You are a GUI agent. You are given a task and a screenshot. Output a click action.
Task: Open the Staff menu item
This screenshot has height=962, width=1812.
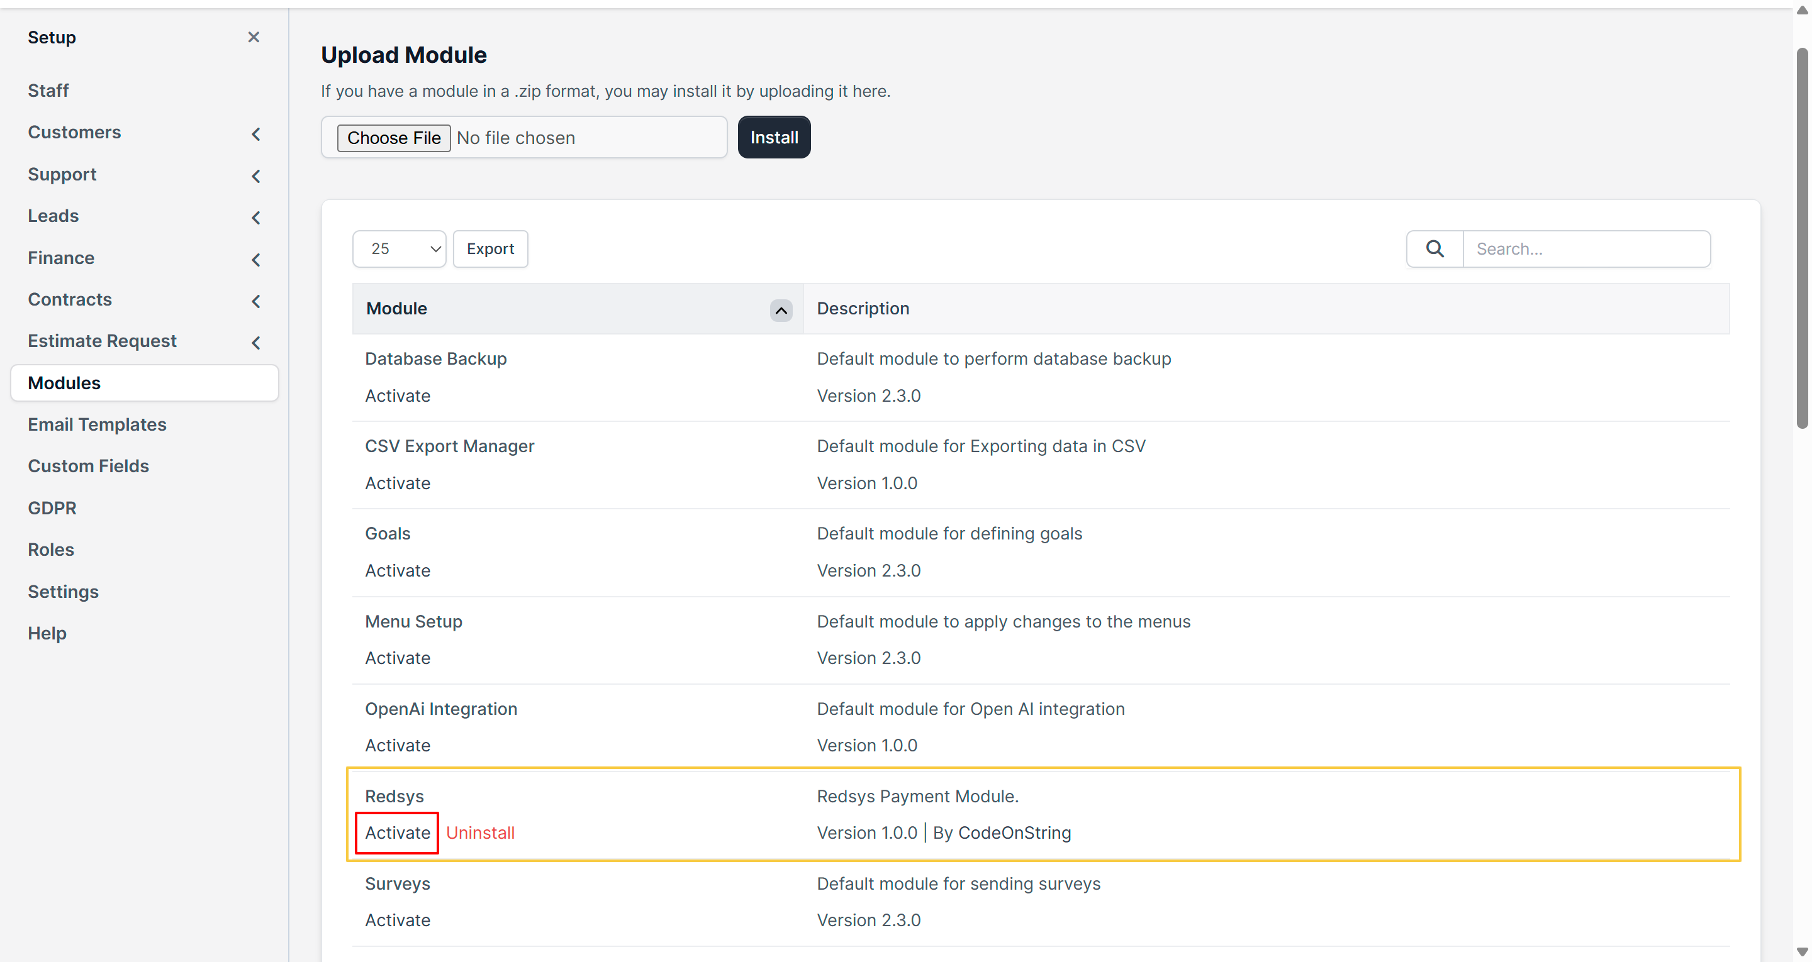[48, 91]
